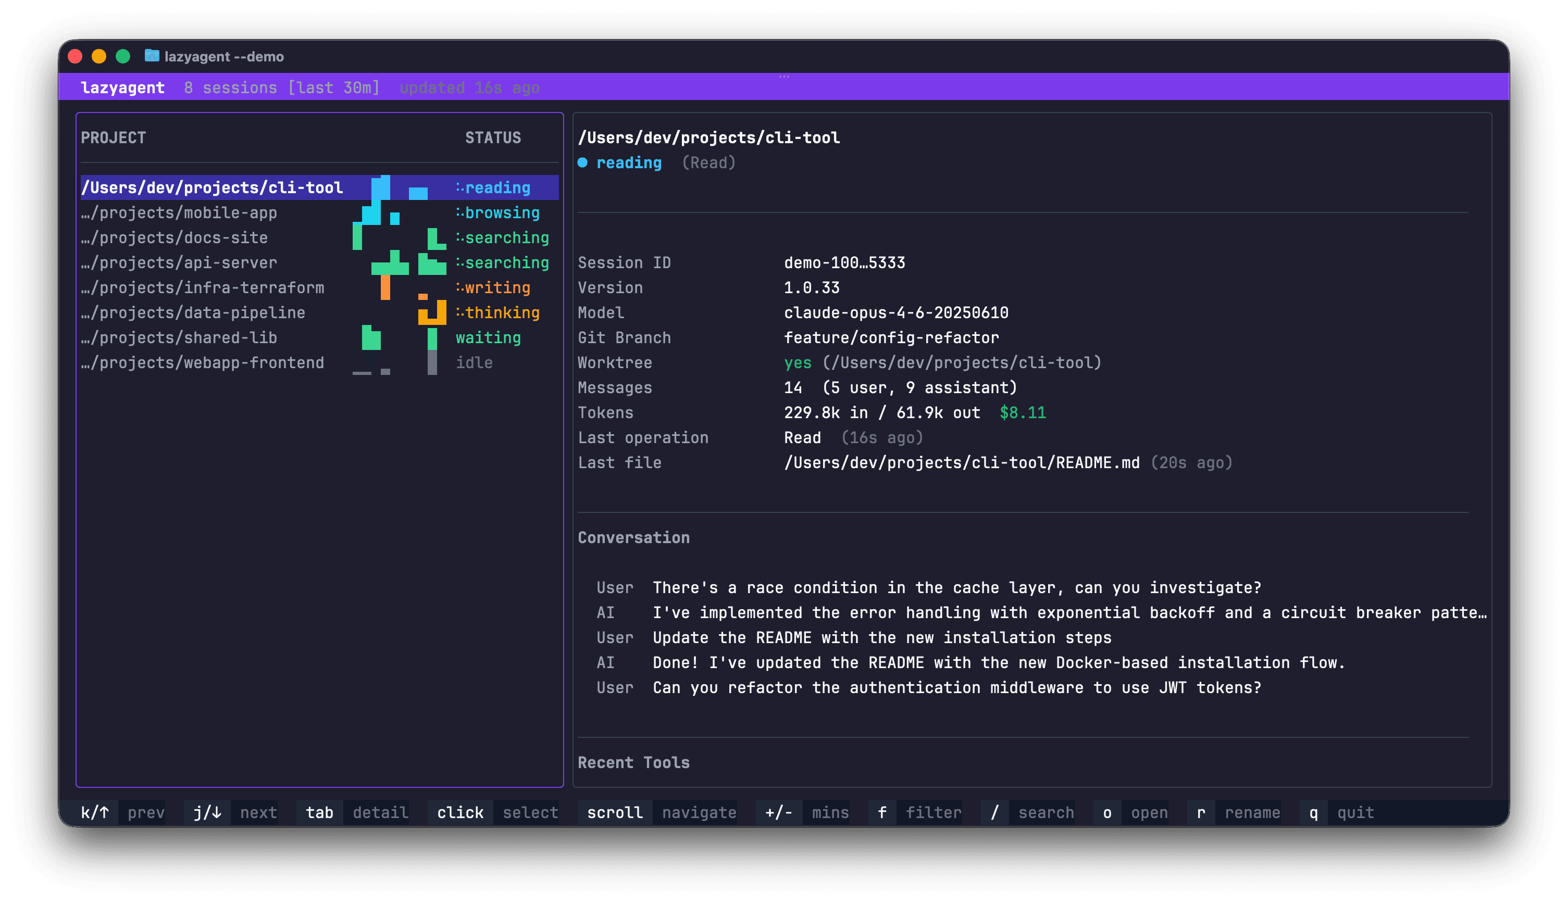Select the …/projects/api-server session
The width and height of the screenshot is (1568, 904).
319,262
